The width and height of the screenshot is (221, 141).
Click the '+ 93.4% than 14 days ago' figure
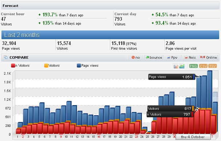pos(173,23)
